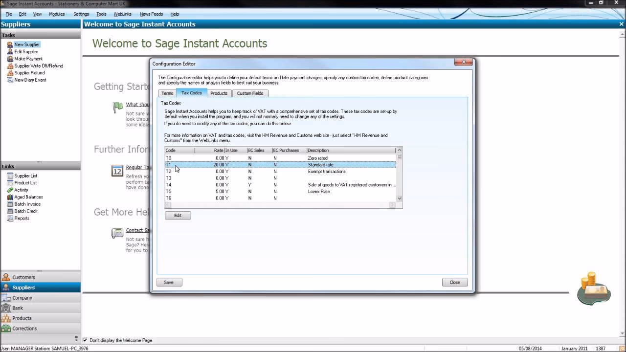
Task: Save the configuration
Action: tap(169, 282)
